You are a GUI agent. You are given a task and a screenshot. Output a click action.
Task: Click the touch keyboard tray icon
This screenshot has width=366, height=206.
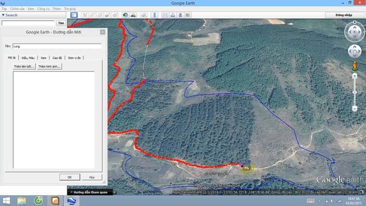click(310, 201)
